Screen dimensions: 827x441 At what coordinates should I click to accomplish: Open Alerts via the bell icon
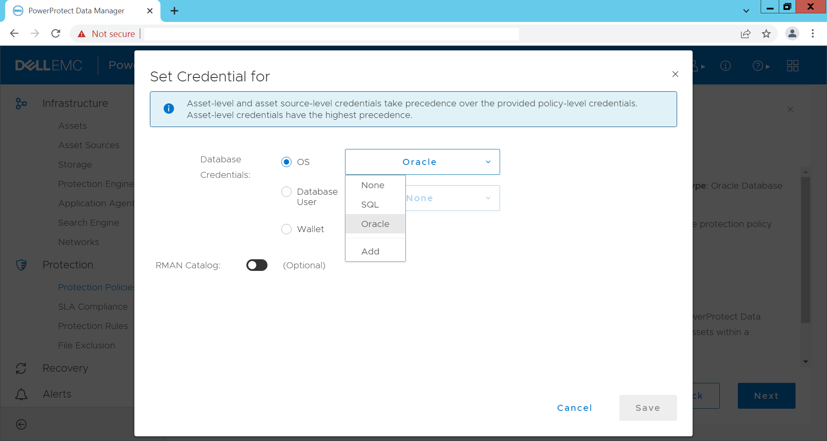pos(21,394)
